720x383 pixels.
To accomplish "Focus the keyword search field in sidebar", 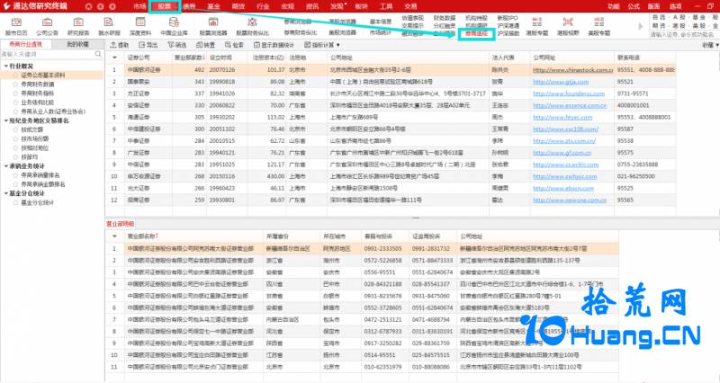I will [48, 54].
